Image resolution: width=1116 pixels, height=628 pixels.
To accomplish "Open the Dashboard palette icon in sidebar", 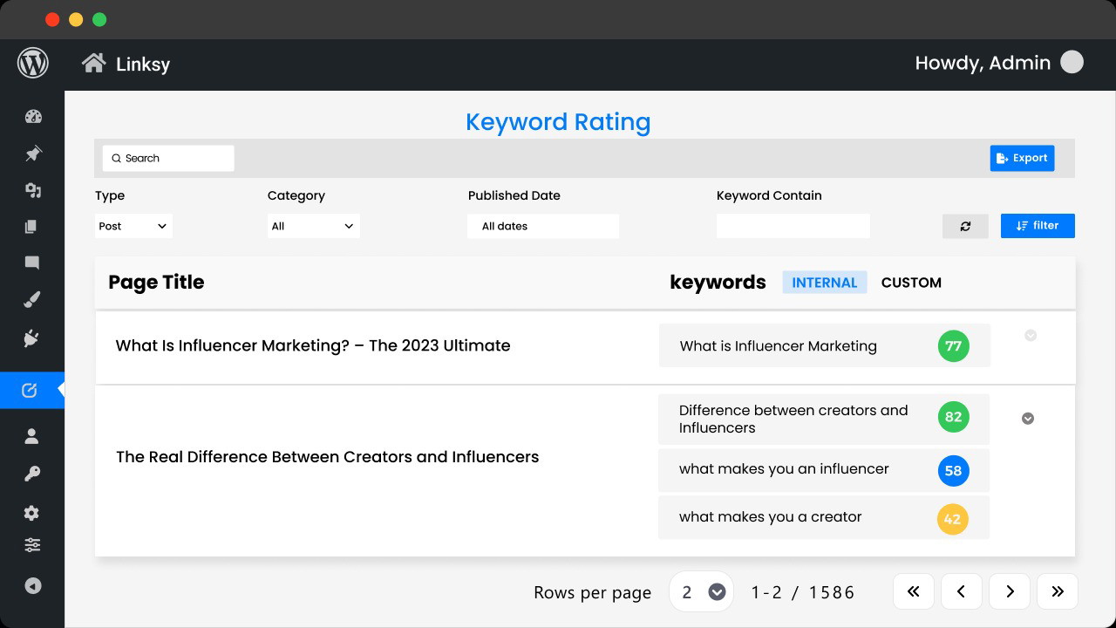I will pyautogui.click(x=33, y=117).
